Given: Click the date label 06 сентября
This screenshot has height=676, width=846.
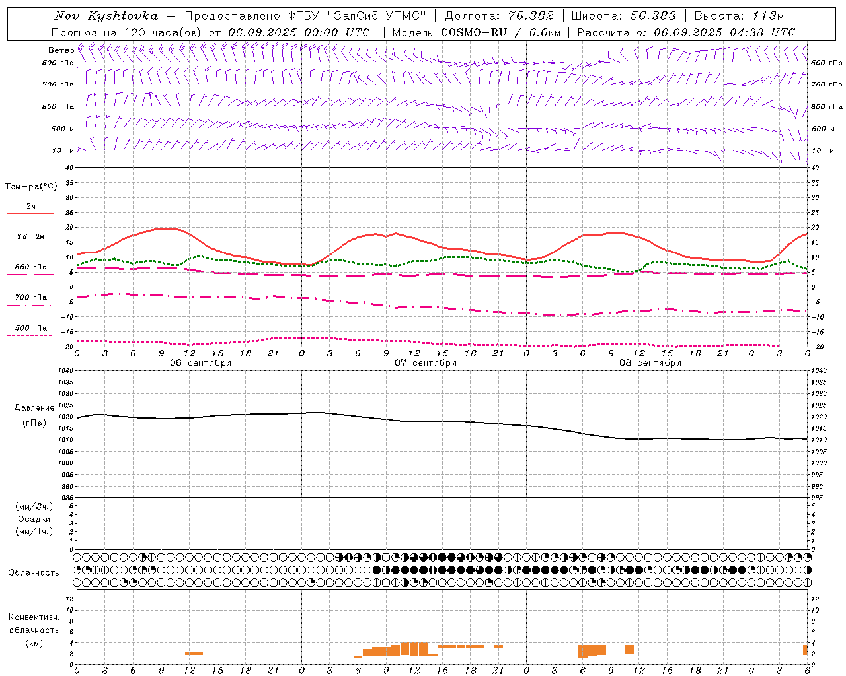Looking at the screenshot, I should [201, 363].
